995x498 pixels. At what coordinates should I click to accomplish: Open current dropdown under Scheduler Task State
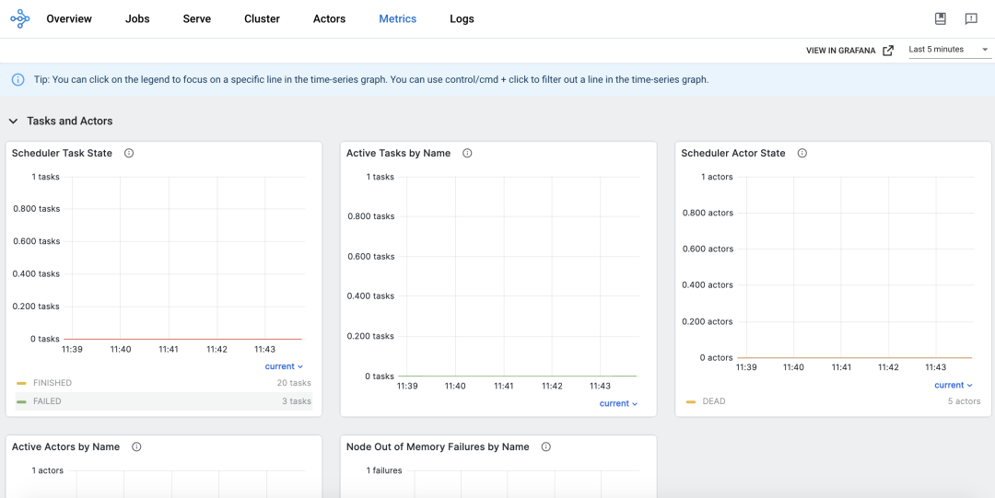(x=284, y=366)
